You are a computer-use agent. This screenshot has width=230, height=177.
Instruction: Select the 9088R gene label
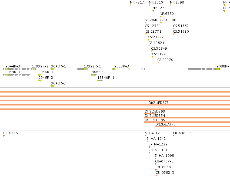click(x=223, y=66)
